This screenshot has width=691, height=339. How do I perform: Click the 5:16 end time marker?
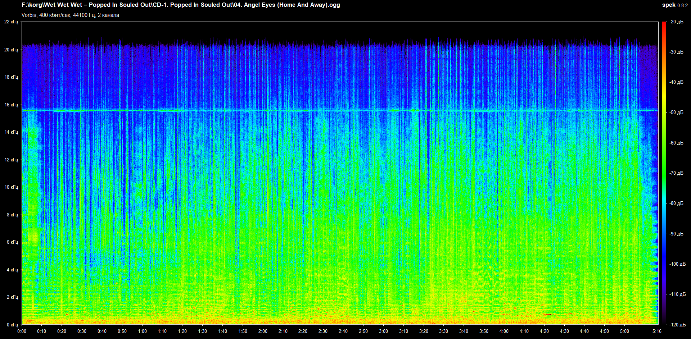click(657, 331)
